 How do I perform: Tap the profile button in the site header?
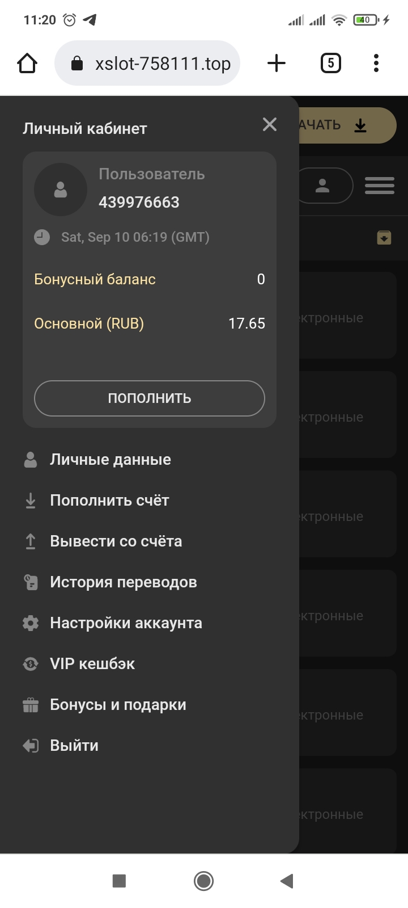click(x=324, y=186)
